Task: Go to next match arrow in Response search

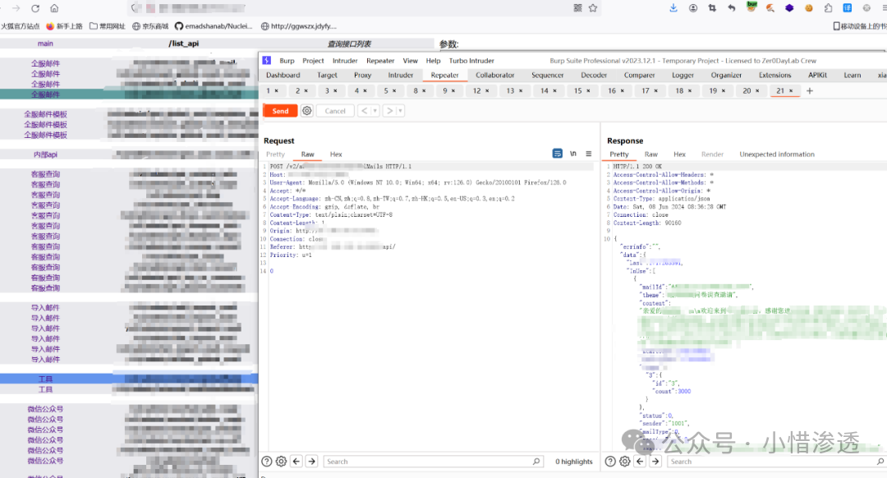Action: [655, 462]
